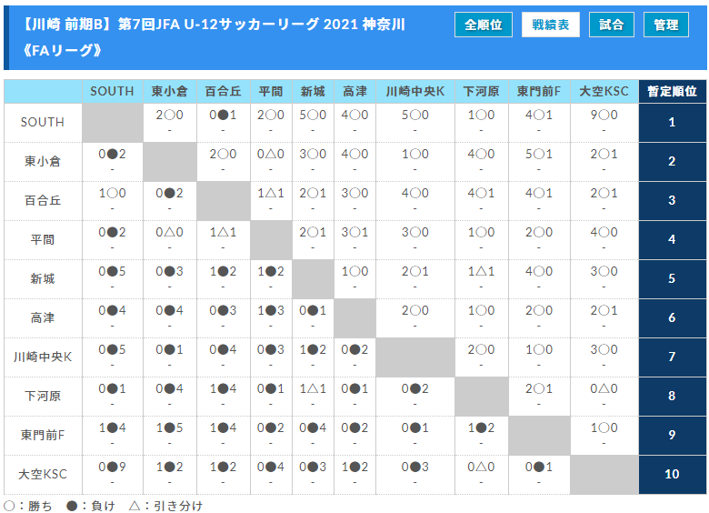Click 川崎中央K vs 下河原 score 2○0
The width and height of the screenshot is (709, 513).
(481, 349)
